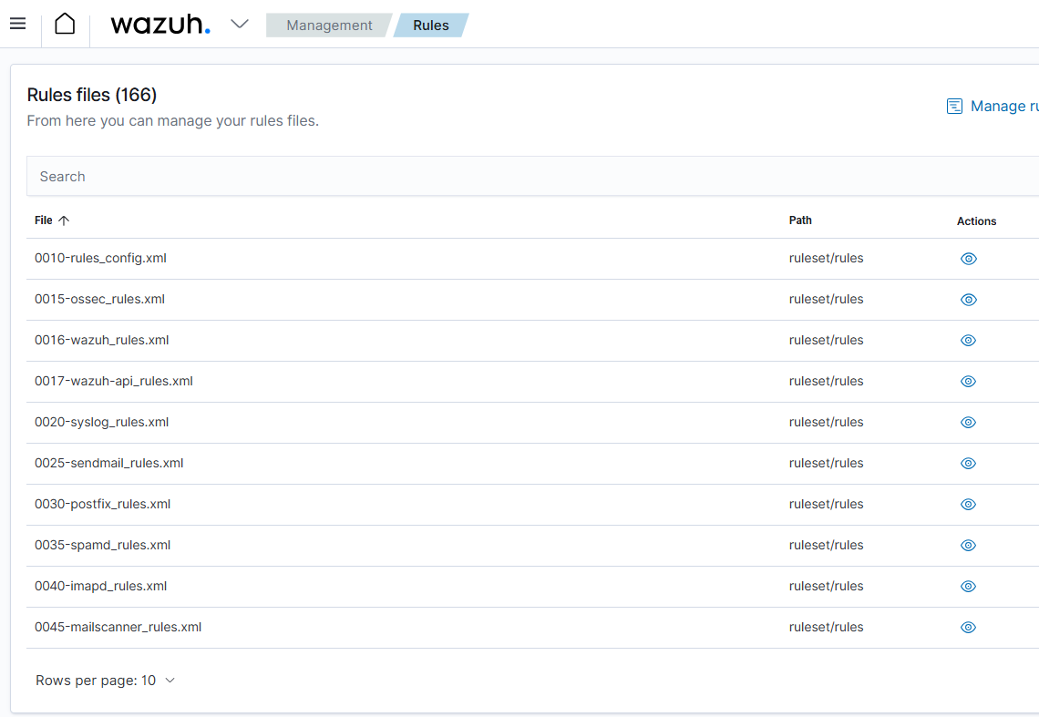Open the hamburger navigation menu
Viewport: 1039px width, 717px height.
pyautogui.click(x=17, y=25)
